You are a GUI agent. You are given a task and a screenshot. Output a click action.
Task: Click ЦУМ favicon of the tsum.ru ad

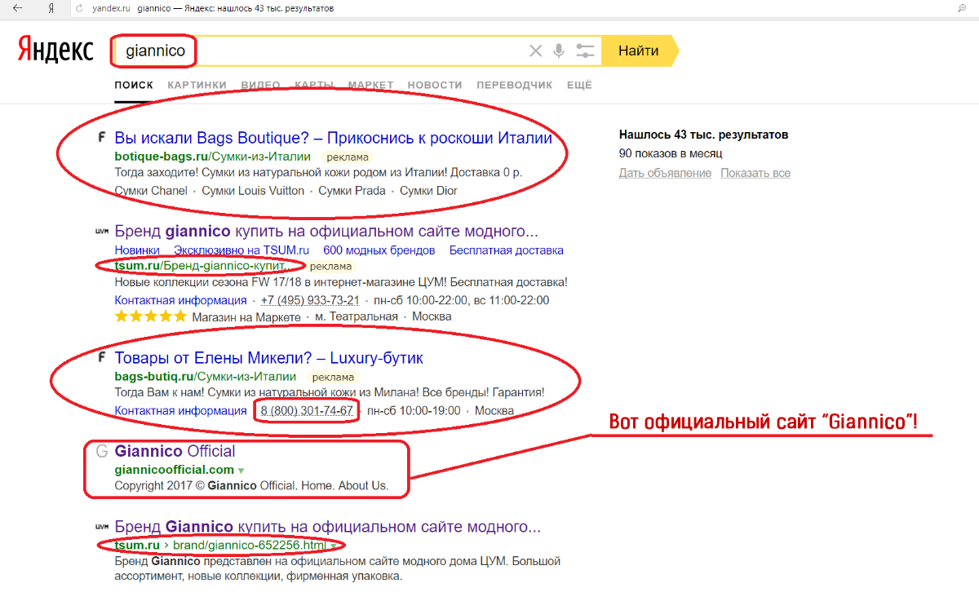(x=102, y=231)
